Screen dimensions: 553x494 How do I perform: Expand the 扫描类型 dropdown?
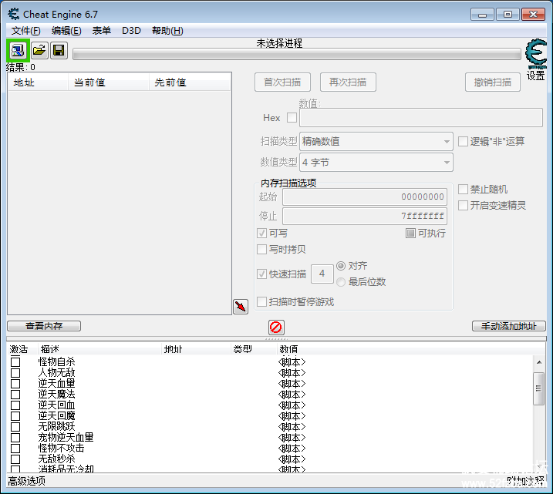pyautogui.click(x=376, y=141)
